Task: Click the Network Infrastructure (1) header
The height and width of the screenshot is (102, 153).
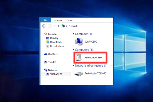Action: tap(91, 66)
